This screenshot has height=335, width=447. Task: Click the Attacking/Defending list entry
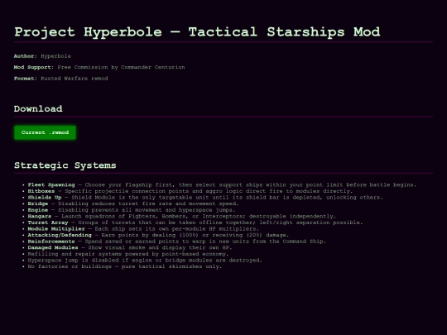[x=158, y=235]
